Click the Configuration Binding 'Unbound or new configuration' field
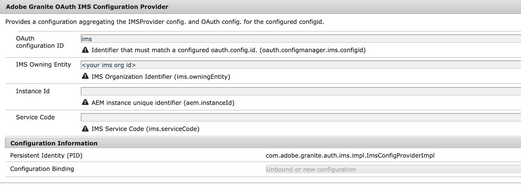 click(393, 169)
